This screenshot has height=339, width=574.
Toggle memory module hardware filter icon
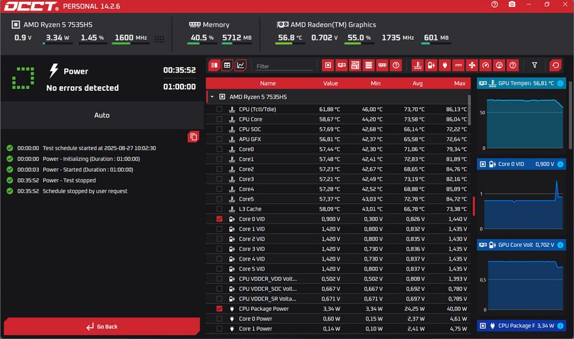(x=382, y=65)
